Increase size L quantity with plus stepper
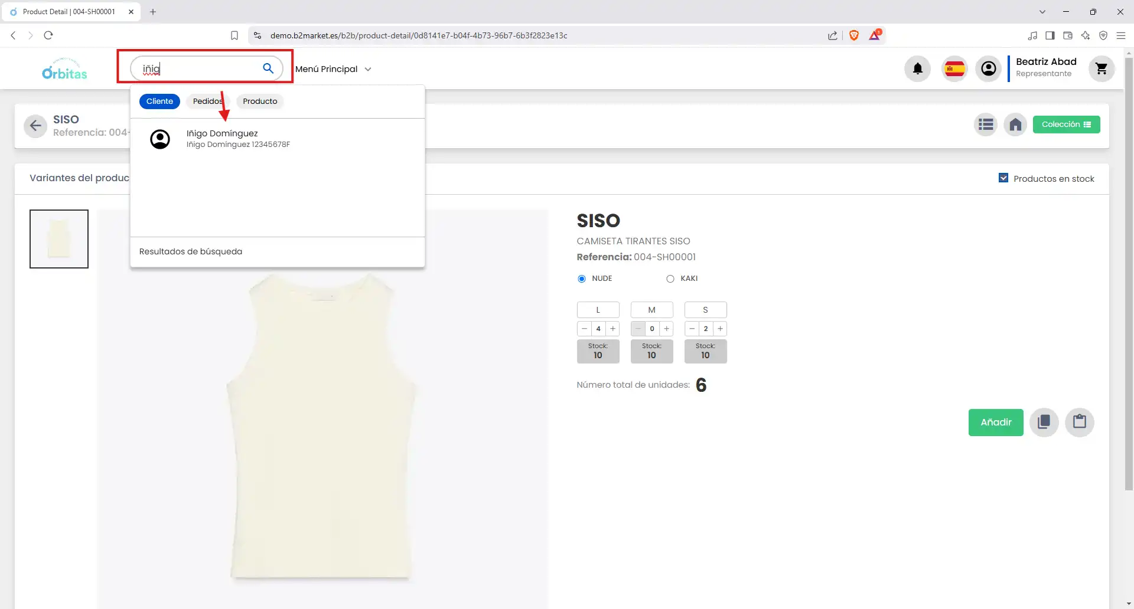 click(x=612, y=329)
